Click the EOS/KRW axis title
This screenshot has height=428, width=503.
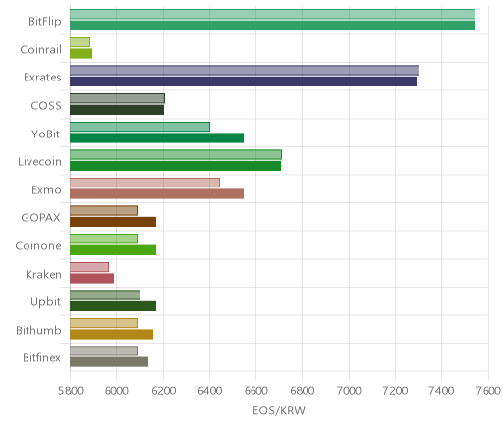coord(279,410)
